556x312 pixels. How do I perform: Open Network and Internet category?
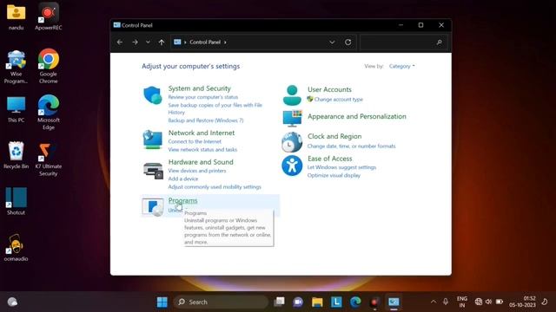[202, 133]
